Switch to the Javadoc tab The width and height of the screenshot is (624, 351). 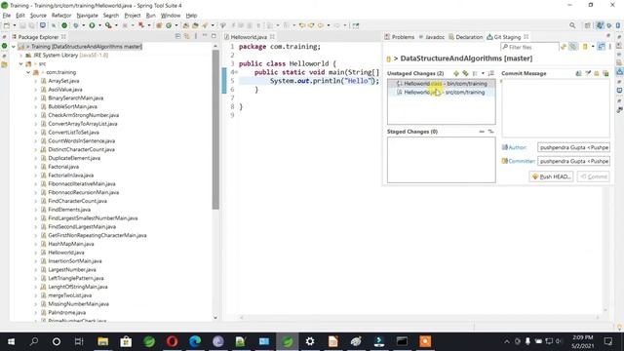(x=431, y=37)
